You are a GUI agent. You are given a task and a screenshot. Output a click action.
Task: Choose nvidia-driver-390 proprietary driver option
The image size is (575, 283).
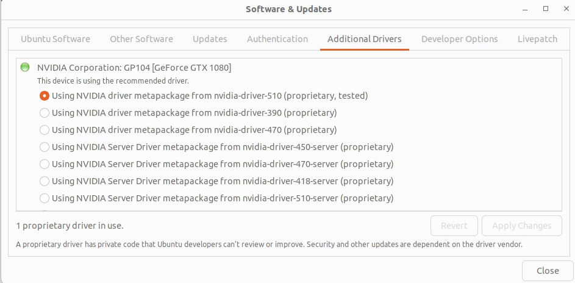(x=45, y=113)
